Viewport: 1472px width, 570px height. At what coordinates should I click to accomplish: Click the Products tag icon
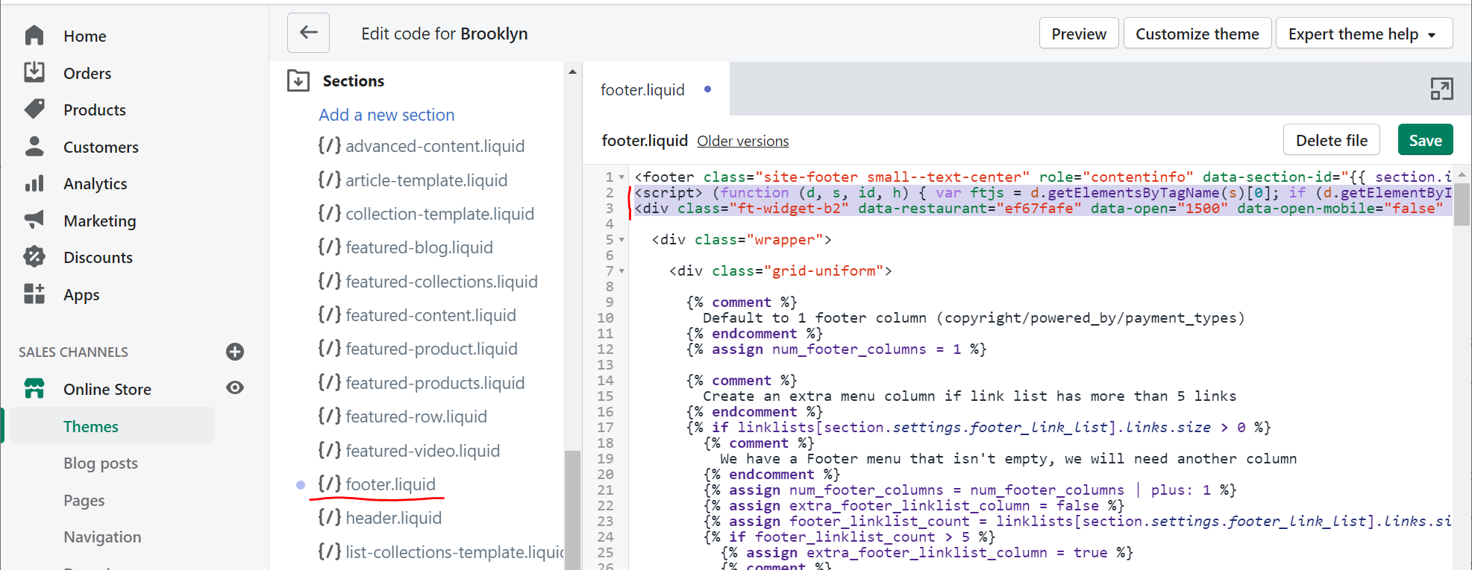(34, 110)
